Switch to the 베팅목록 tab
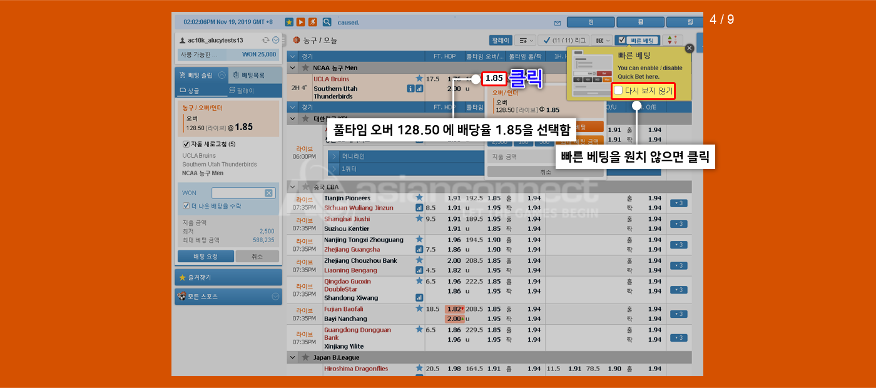 pyautogui.click(x=255, y=75)
